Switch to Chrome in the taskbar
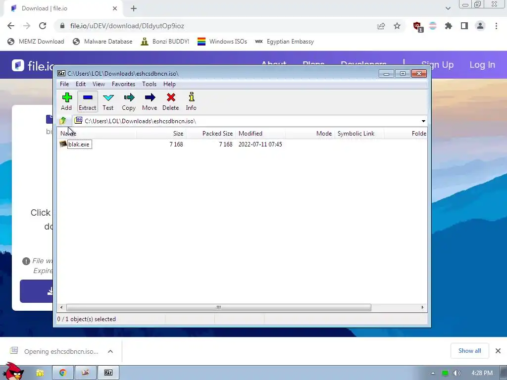Image resolution: width=507 pixels, height=380 pixels. pyautogui.click(x=63, y=373)
